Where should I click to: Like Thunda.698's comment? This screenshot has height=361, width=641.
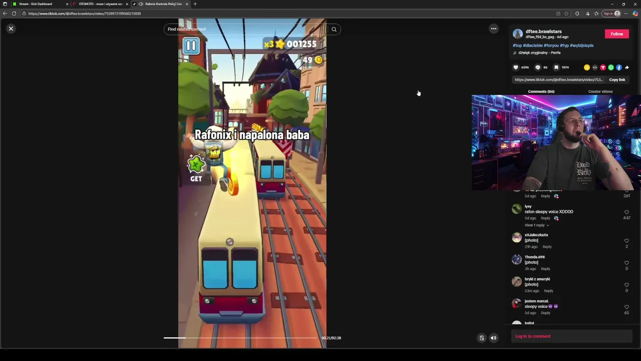pyautogui.click(x=626, y=263)
